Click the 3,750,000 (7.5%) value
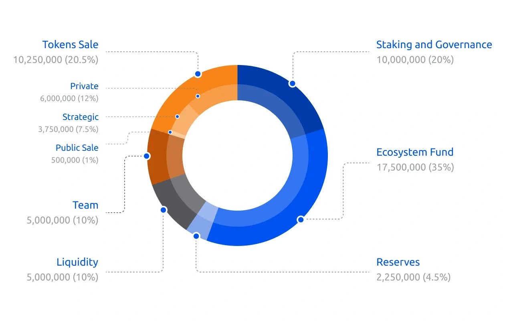 pyautogui.click(x=68, y=129)
